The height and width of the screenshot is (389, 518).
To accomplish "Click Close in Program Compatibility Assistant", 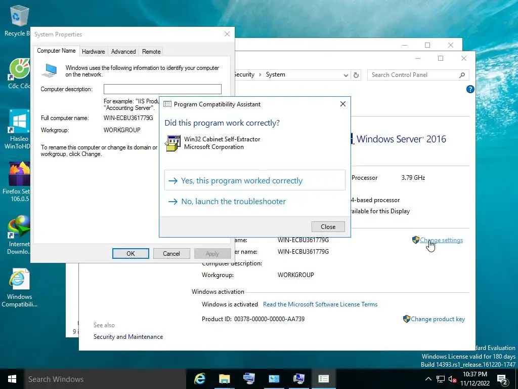I will pos(328,226).
